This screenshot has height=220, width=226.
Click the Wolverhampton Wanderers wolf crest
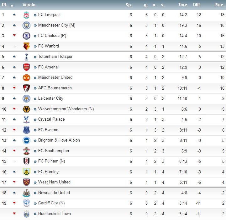pyautogui.click(x=26, y=109)
